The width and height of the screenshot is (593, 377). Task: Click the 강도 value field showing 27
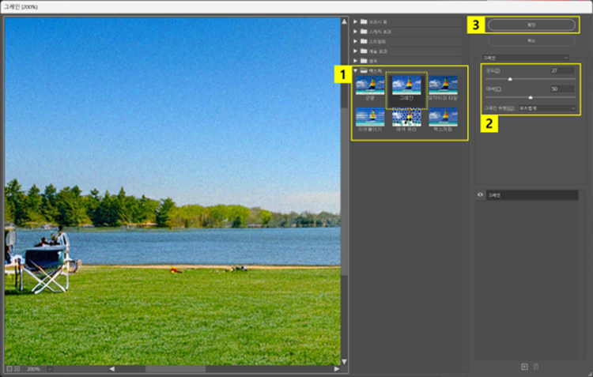click(562, 70)
